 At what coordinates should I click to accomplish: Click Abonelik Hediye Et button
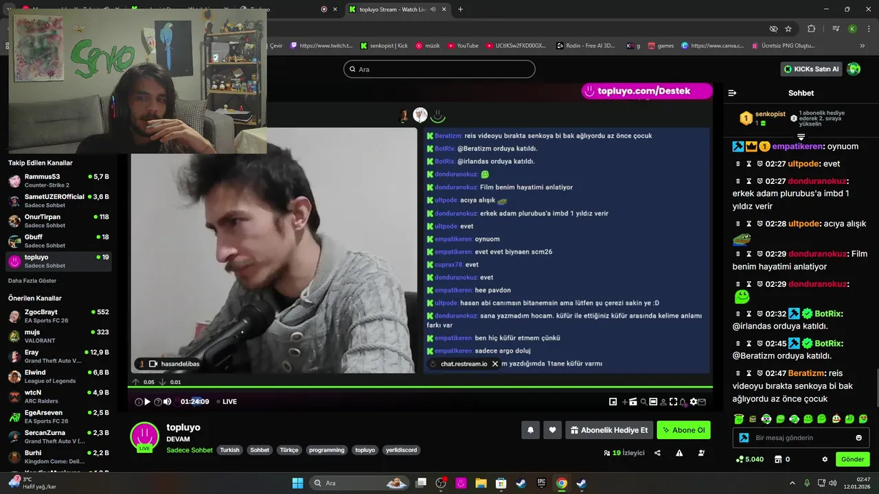[609, 430]
